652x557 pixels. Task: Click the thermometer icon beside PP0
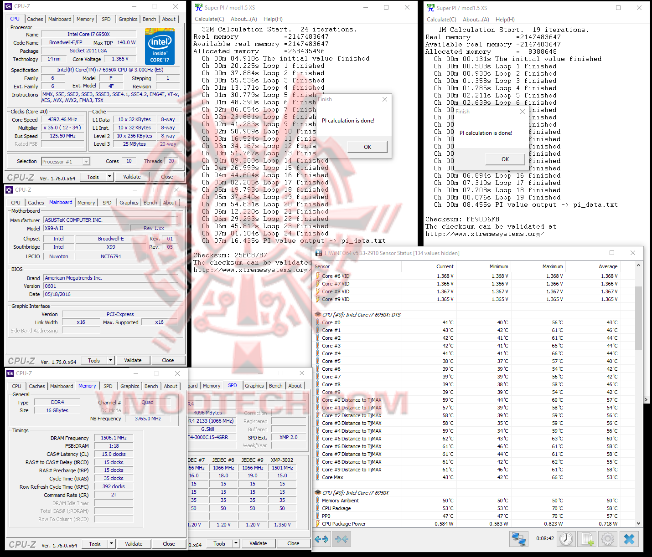click(x=318, y=516)
